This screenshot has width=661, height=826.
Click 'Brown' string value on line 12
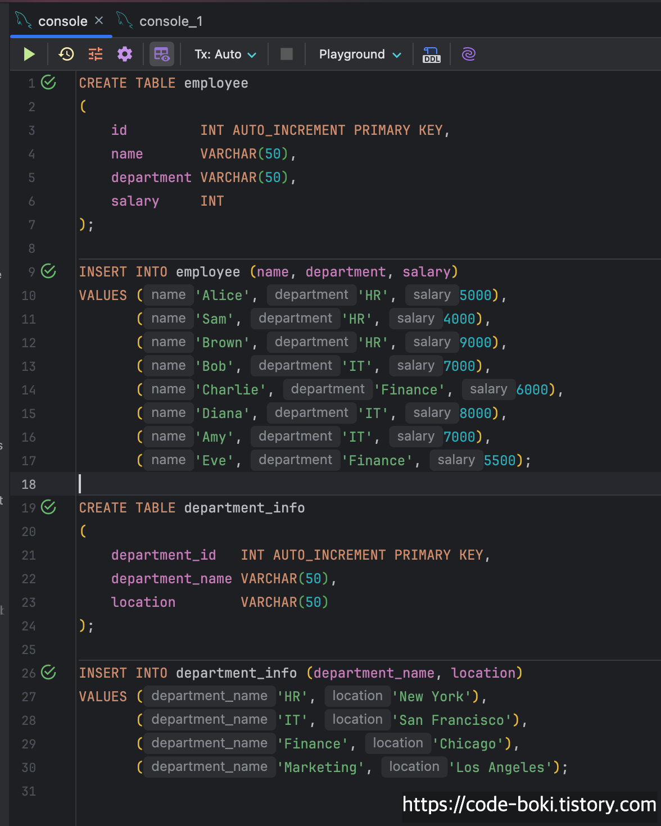222,343
